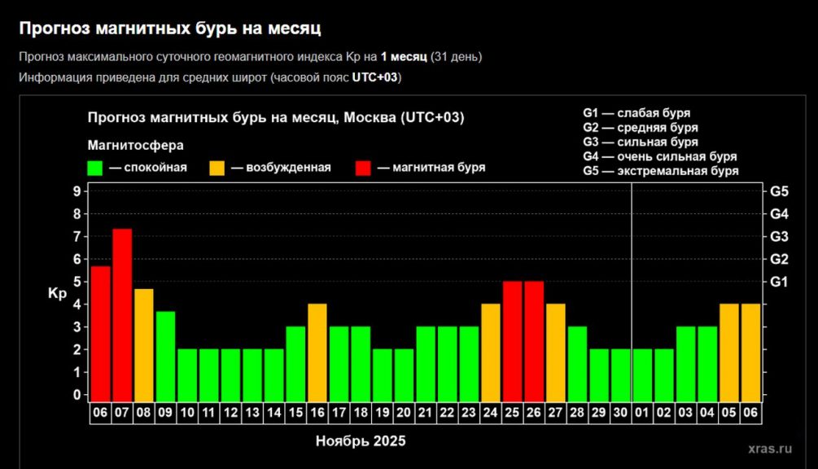
Task: Click the "G3 — сильная буря" legend entry
Action: (x=640, y=142)
